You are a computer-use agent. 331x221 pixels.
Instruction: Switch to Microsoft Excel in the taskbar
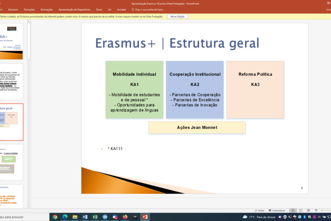click(x=95, y=217)
